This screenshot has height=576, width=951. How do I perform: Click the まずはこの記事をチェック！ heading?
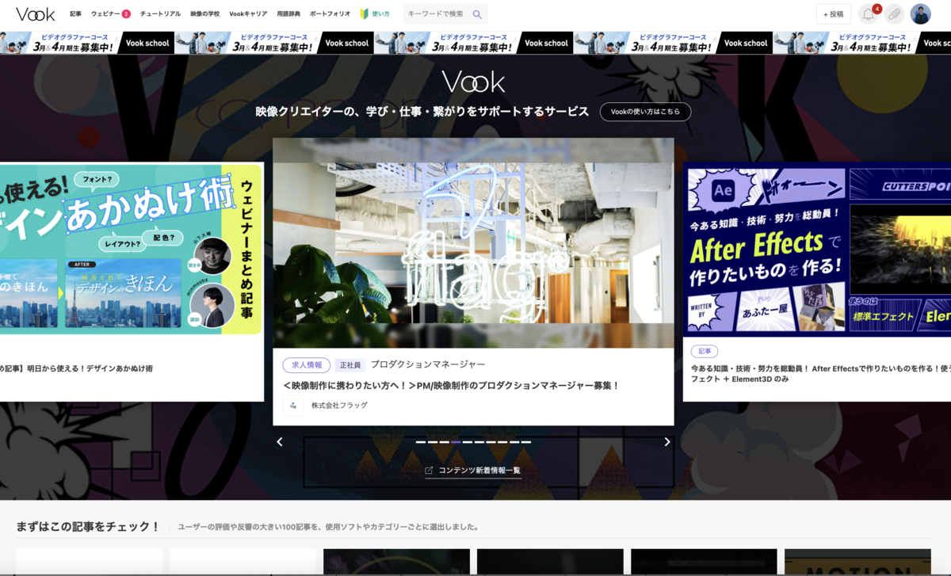[88, 526]
